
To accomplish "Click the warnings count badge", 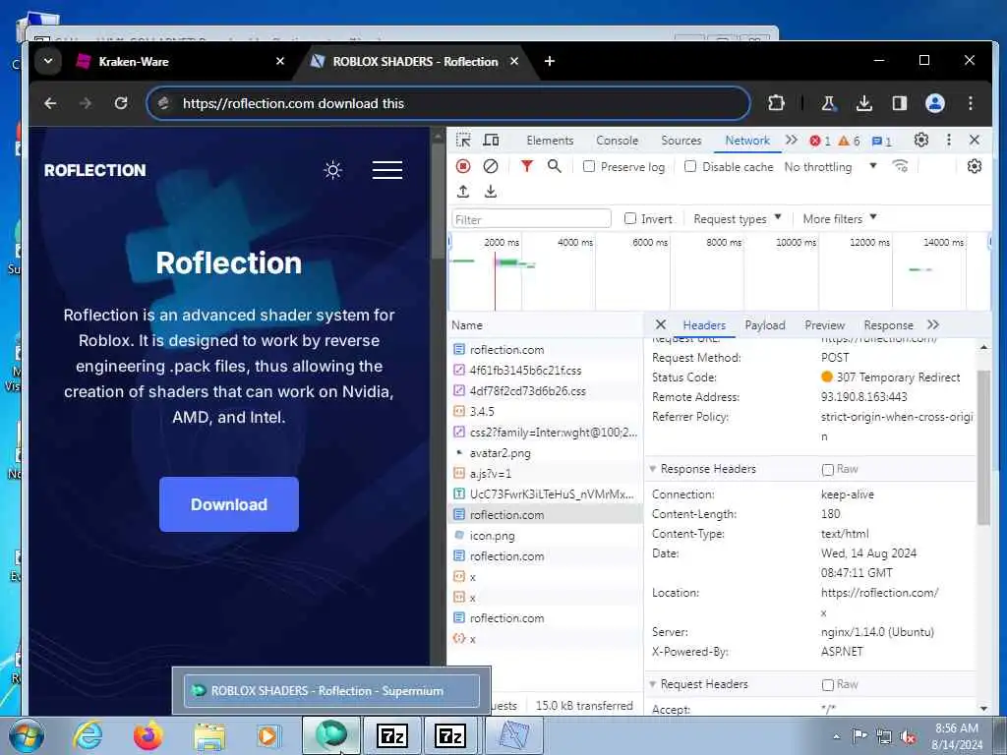I will click(x=849, y=141).
